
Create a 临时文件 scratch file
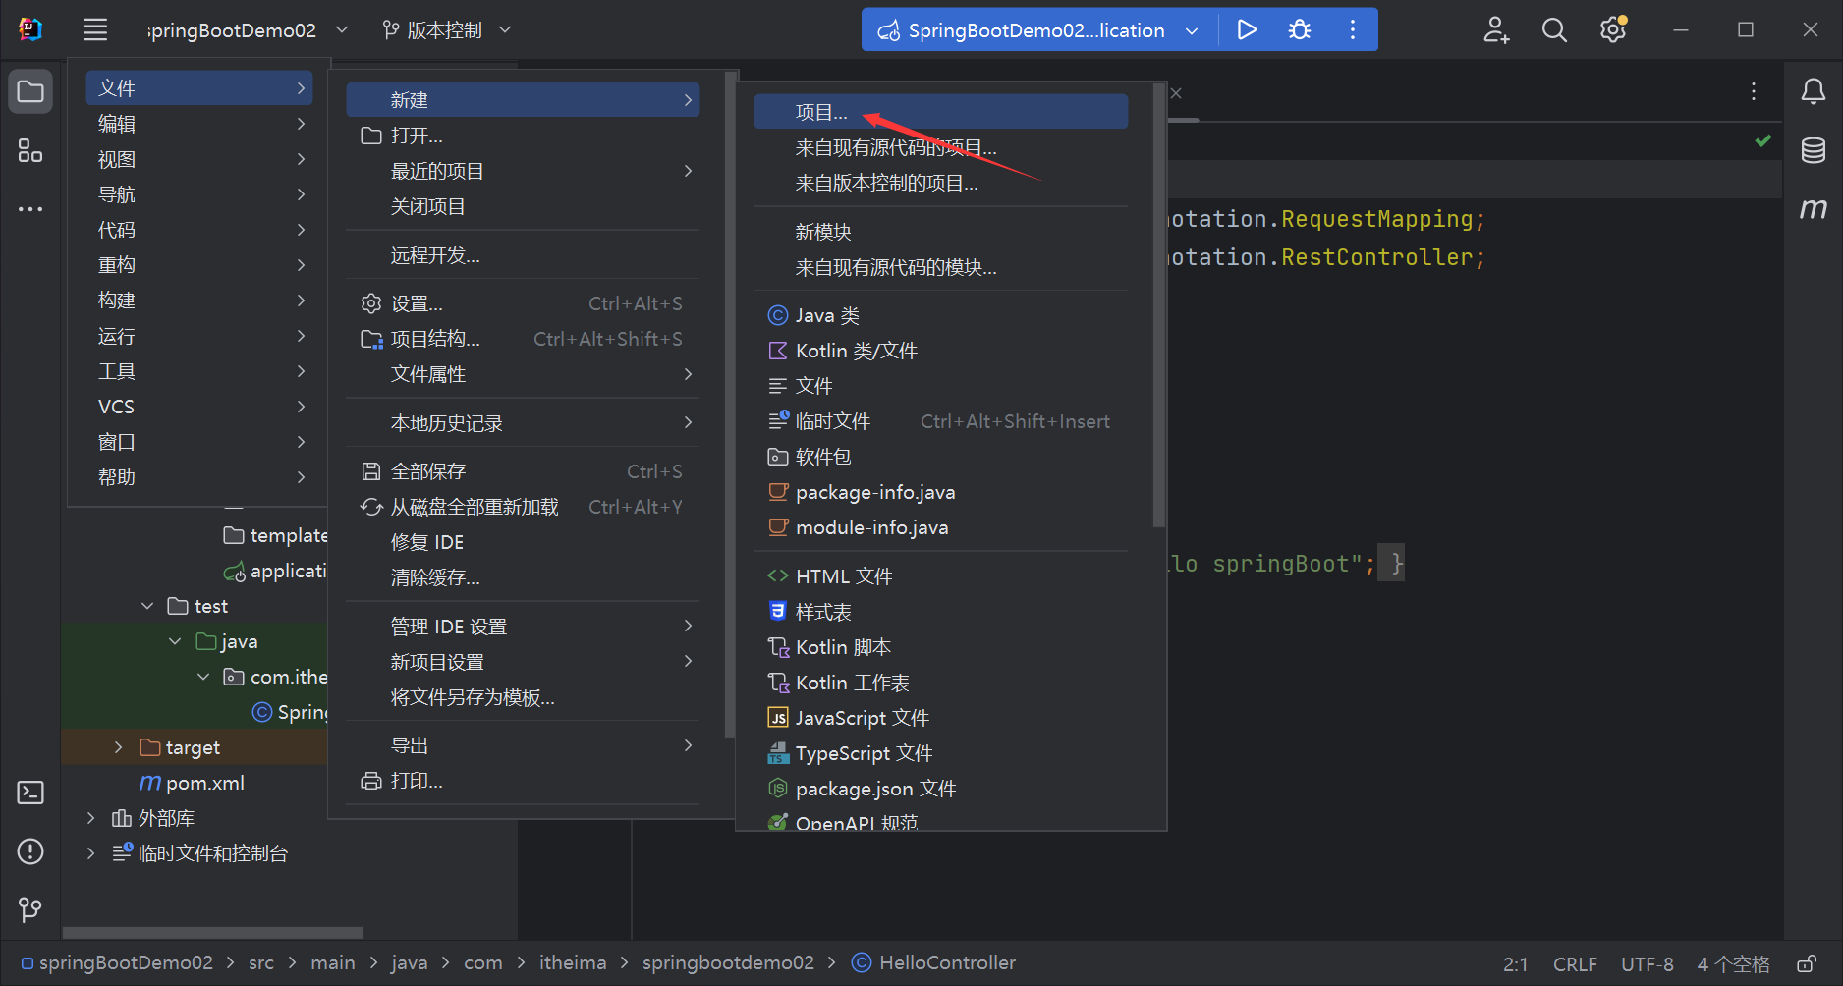pyautogui.click(x=941, y=421)
